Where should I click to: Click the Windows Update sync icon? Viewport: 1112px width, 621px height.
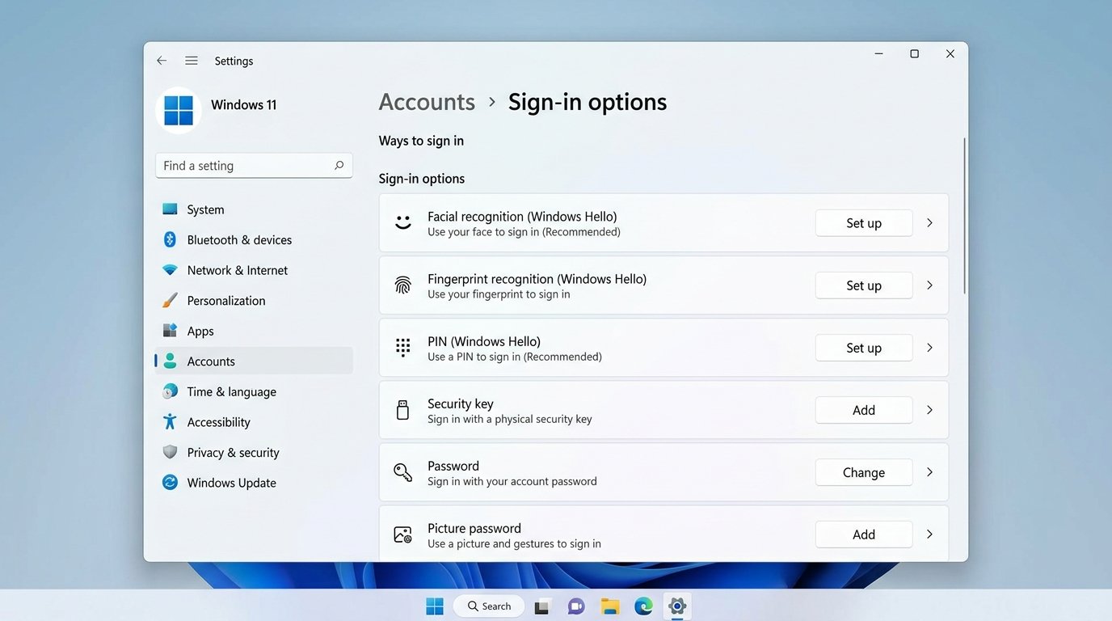(x=170, y=482)
